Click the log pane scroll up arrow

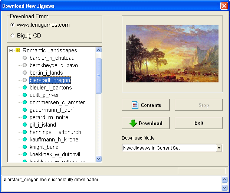point(225,179)
